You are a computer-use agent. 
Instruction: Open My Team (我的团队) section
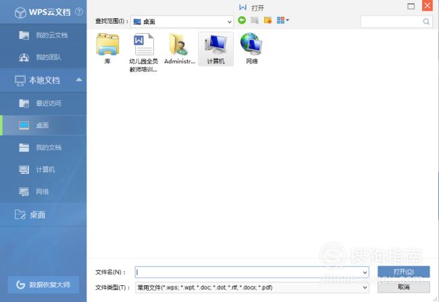pos(43,57)
